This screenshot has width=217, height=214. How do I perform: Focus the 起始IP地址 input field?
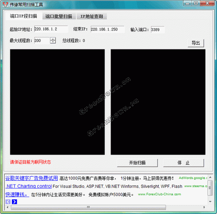(51, 29)
